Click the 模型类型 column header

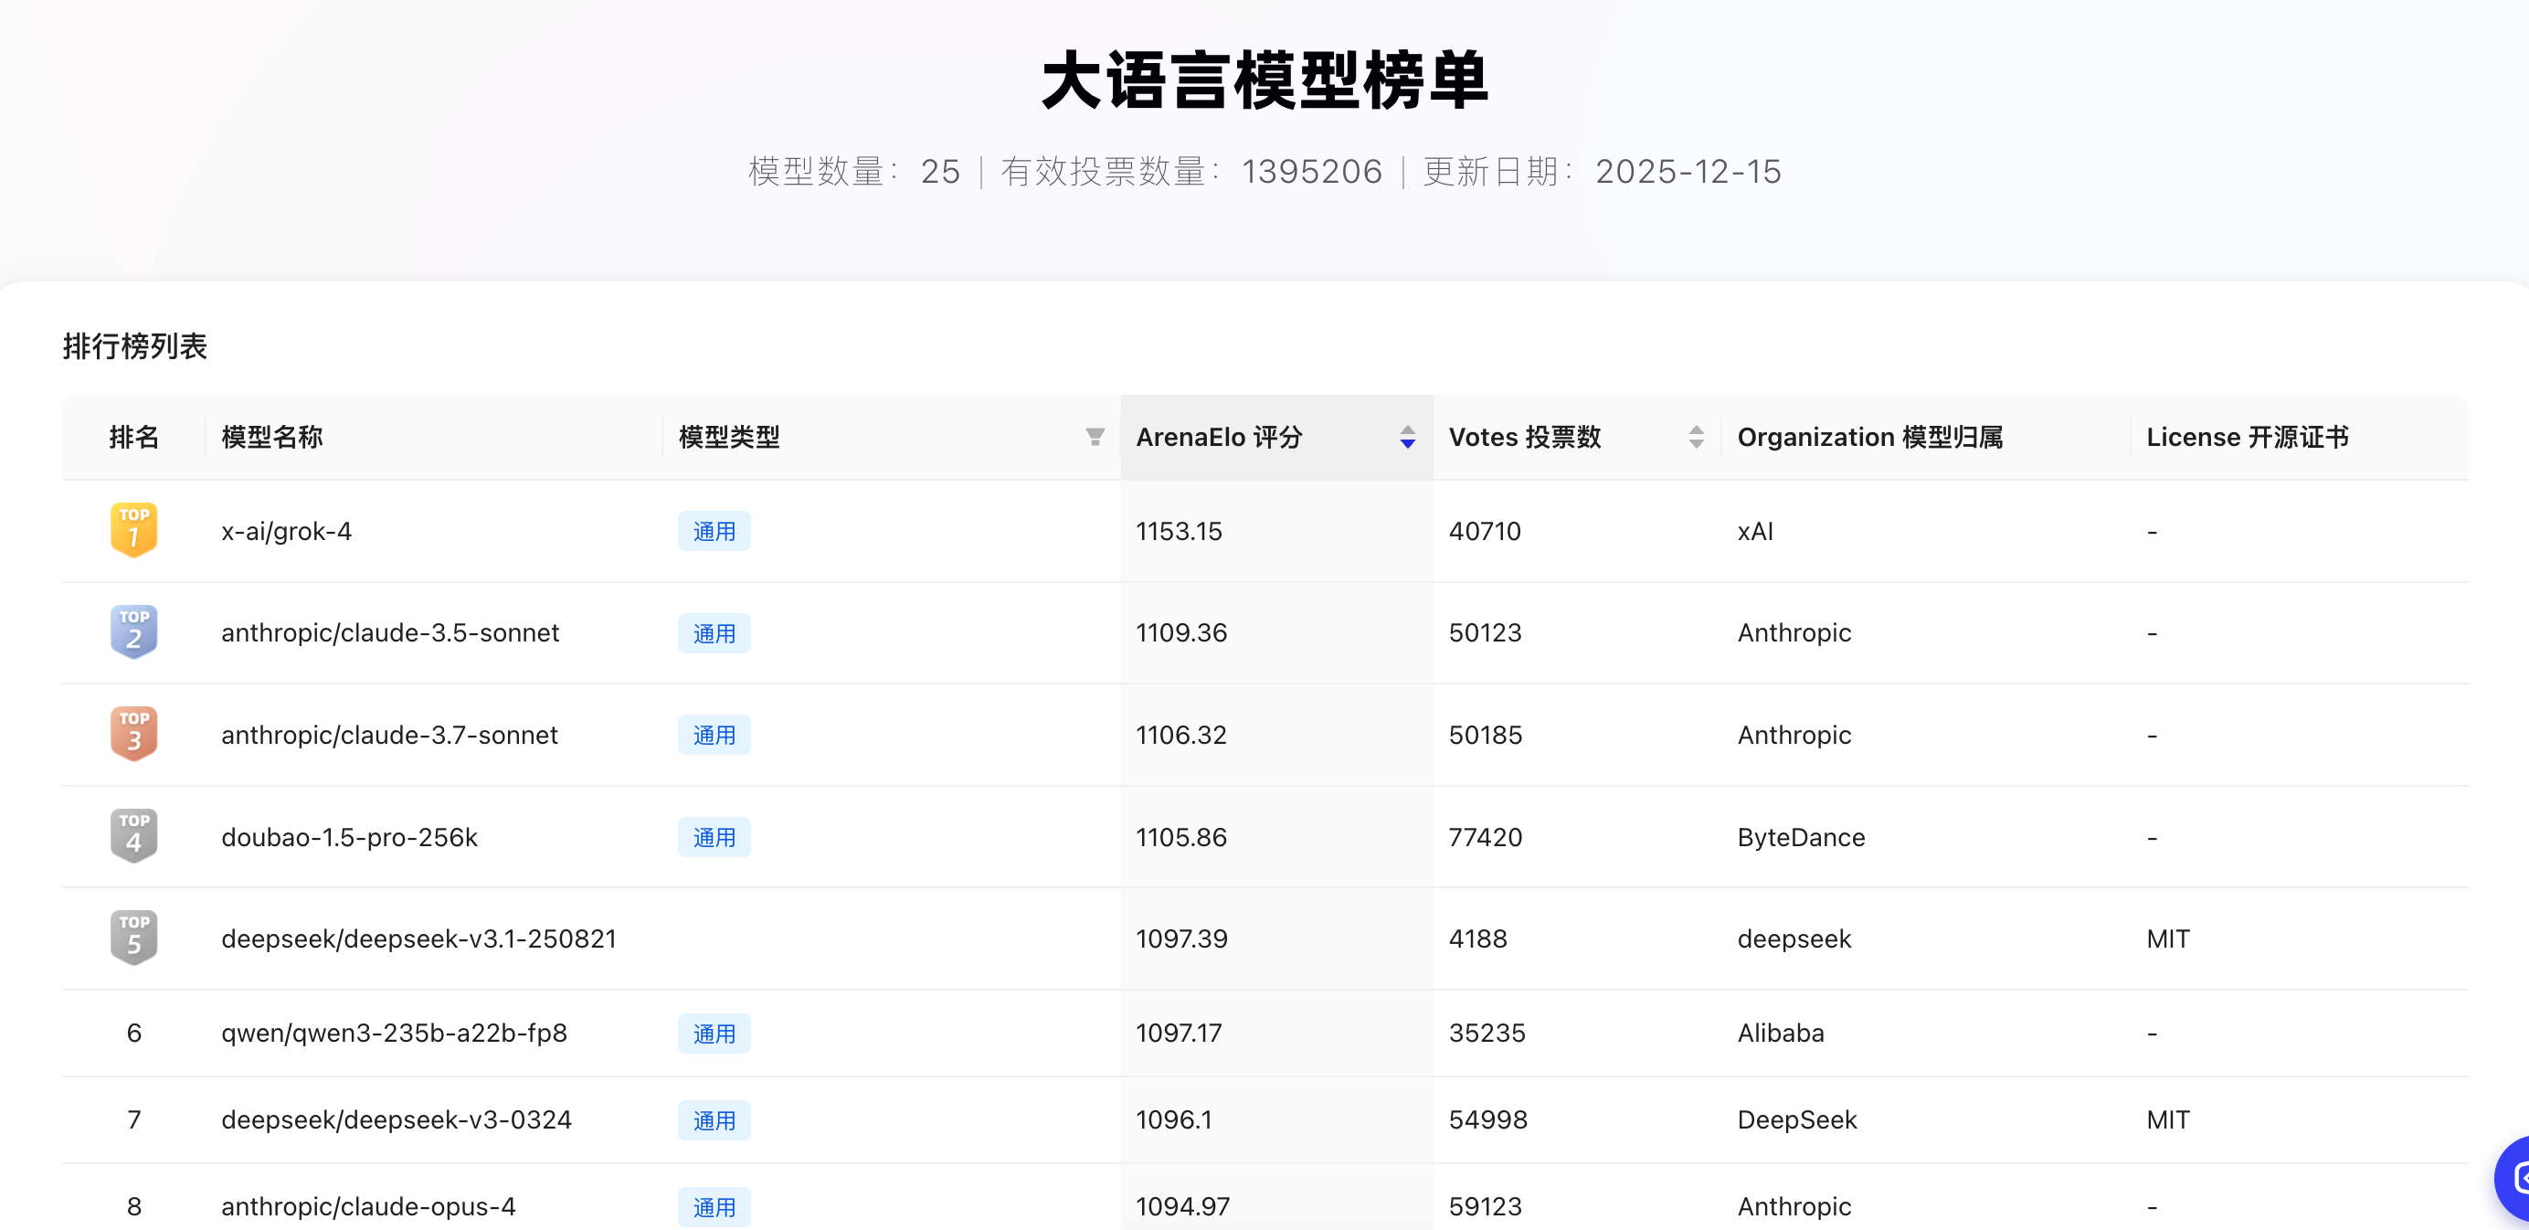pyautogui.click(x=728, y=437)
